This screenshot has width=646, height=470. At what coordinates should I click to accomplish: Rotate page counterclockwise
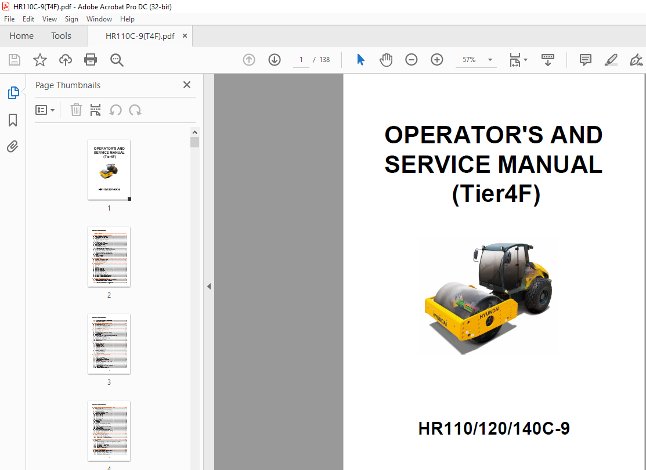coord(116,110)
